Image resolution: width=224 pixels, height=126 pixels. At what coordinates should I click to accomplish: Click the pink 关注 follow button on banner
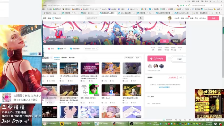pyautogui.click(x=164, y=41)
